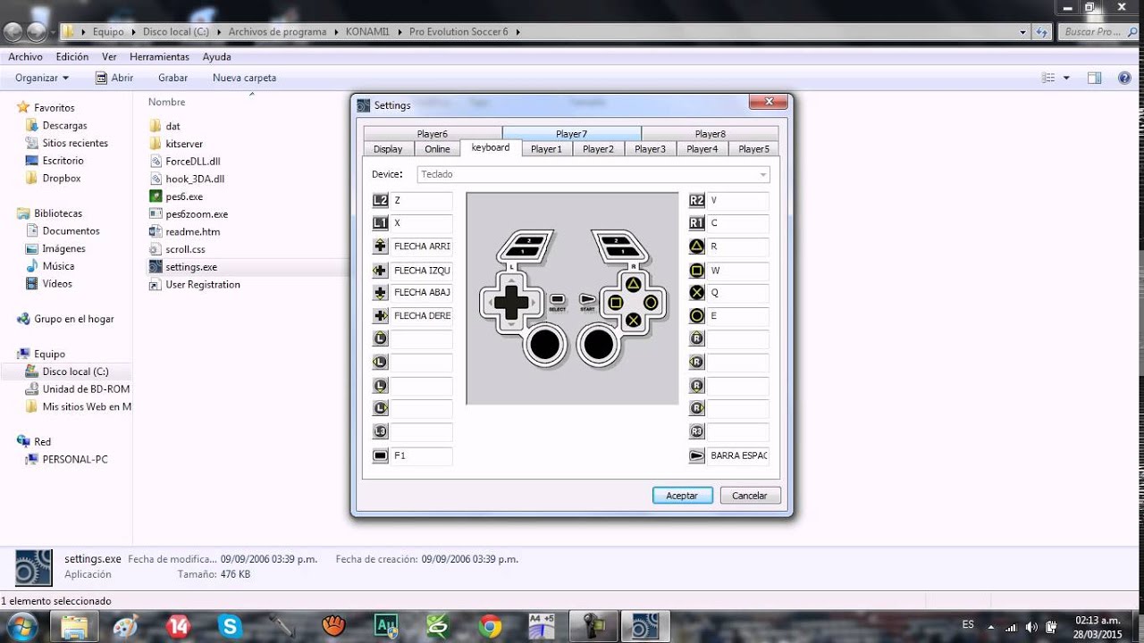Viewport: 1144px width, 643px height.
Task: Click the Aceptar button
Action: click(x=682, y=496)
